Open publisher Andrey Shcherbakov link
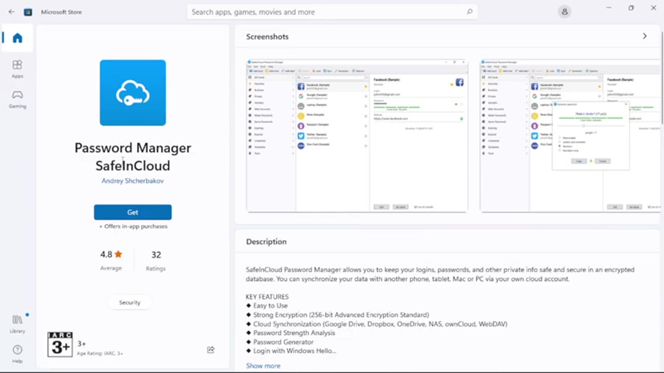Viewport: 664px width, 373px height. coord(133,181)
